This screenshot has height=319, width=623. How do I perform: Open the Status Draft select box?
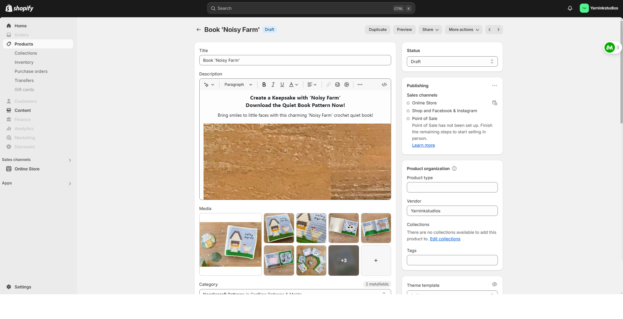tap(452, 61)
